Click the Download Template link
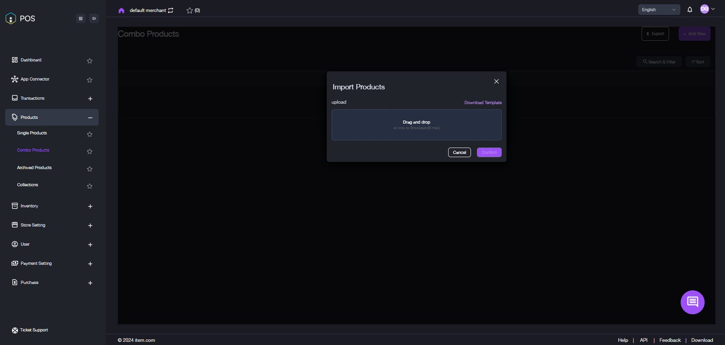Screen dimensions: 725x345 [x=483, y=103]
